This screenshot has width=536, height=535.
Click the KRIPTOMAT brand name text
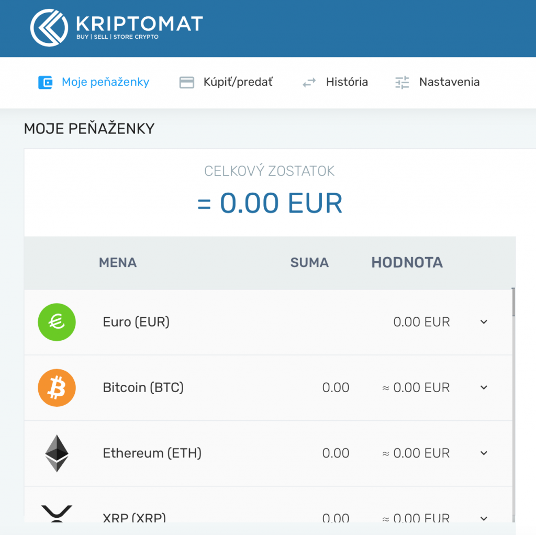[139, 24]
